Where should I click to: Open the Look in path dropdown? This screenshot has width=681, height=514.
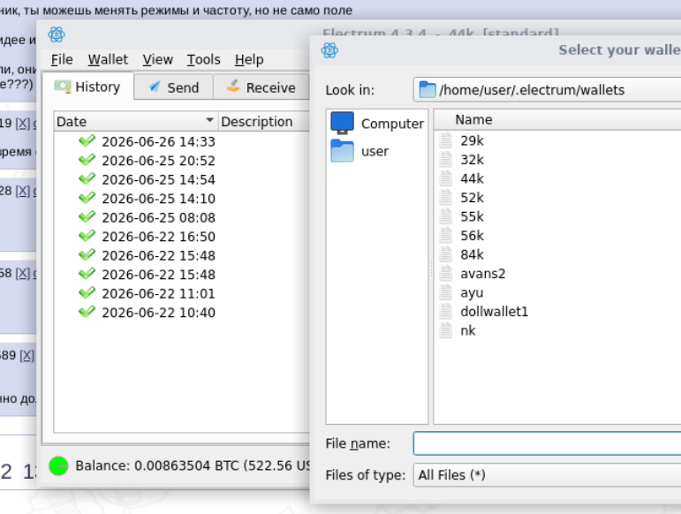click(548, 90)
